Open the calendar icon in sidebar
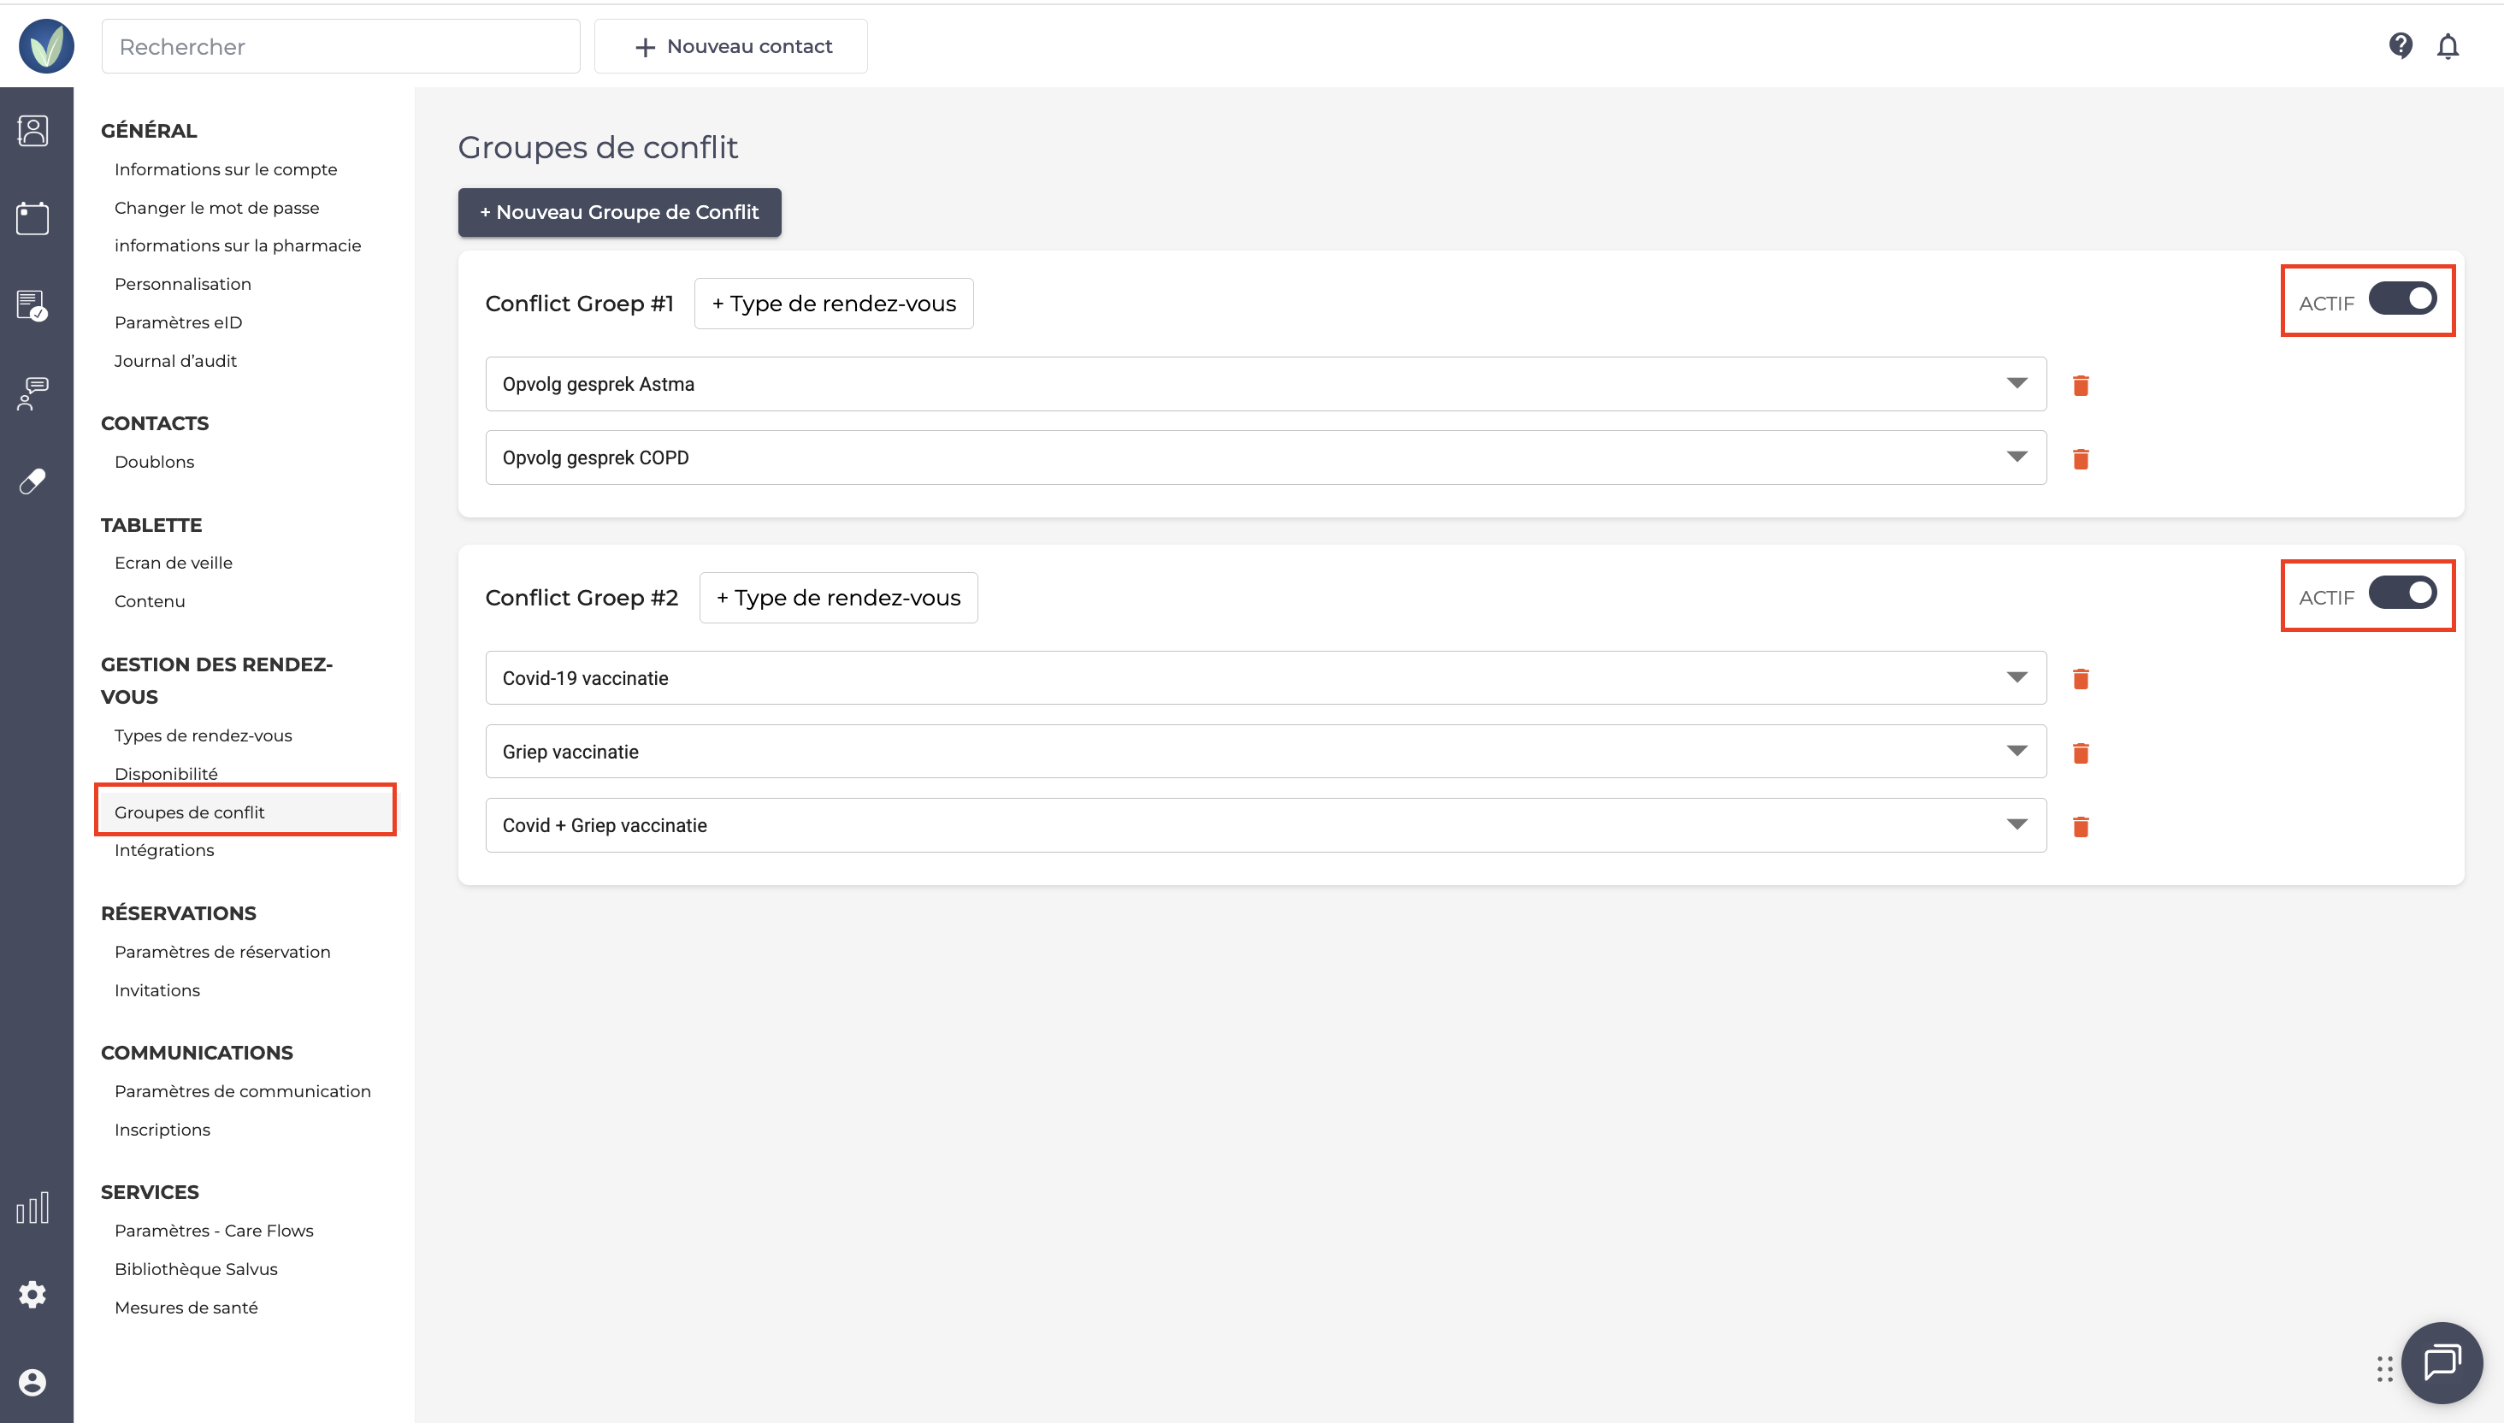The image size is (2504, 1423). point(32,218)
